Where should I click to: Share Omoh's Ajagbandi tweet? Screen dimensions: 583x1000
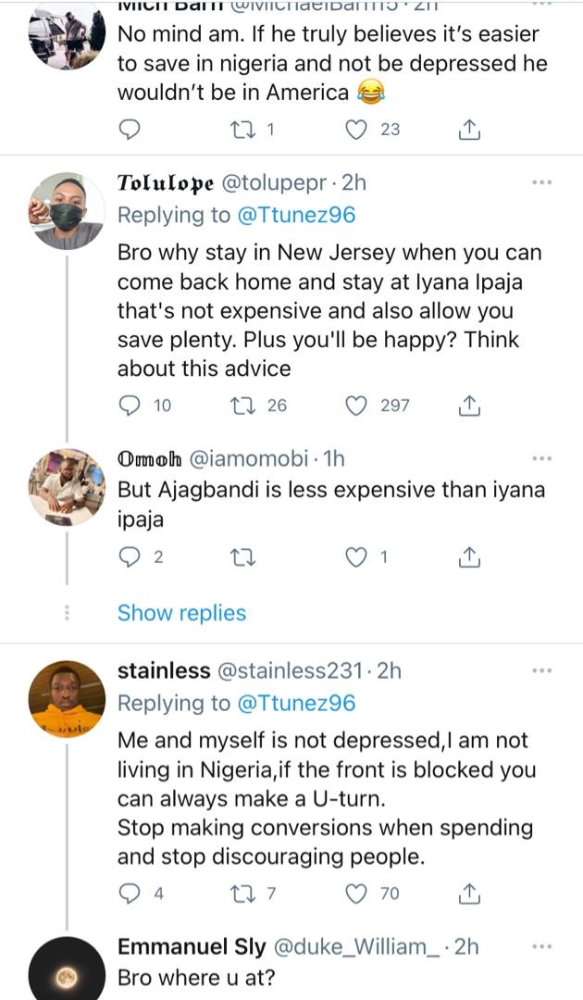(469, 556)
